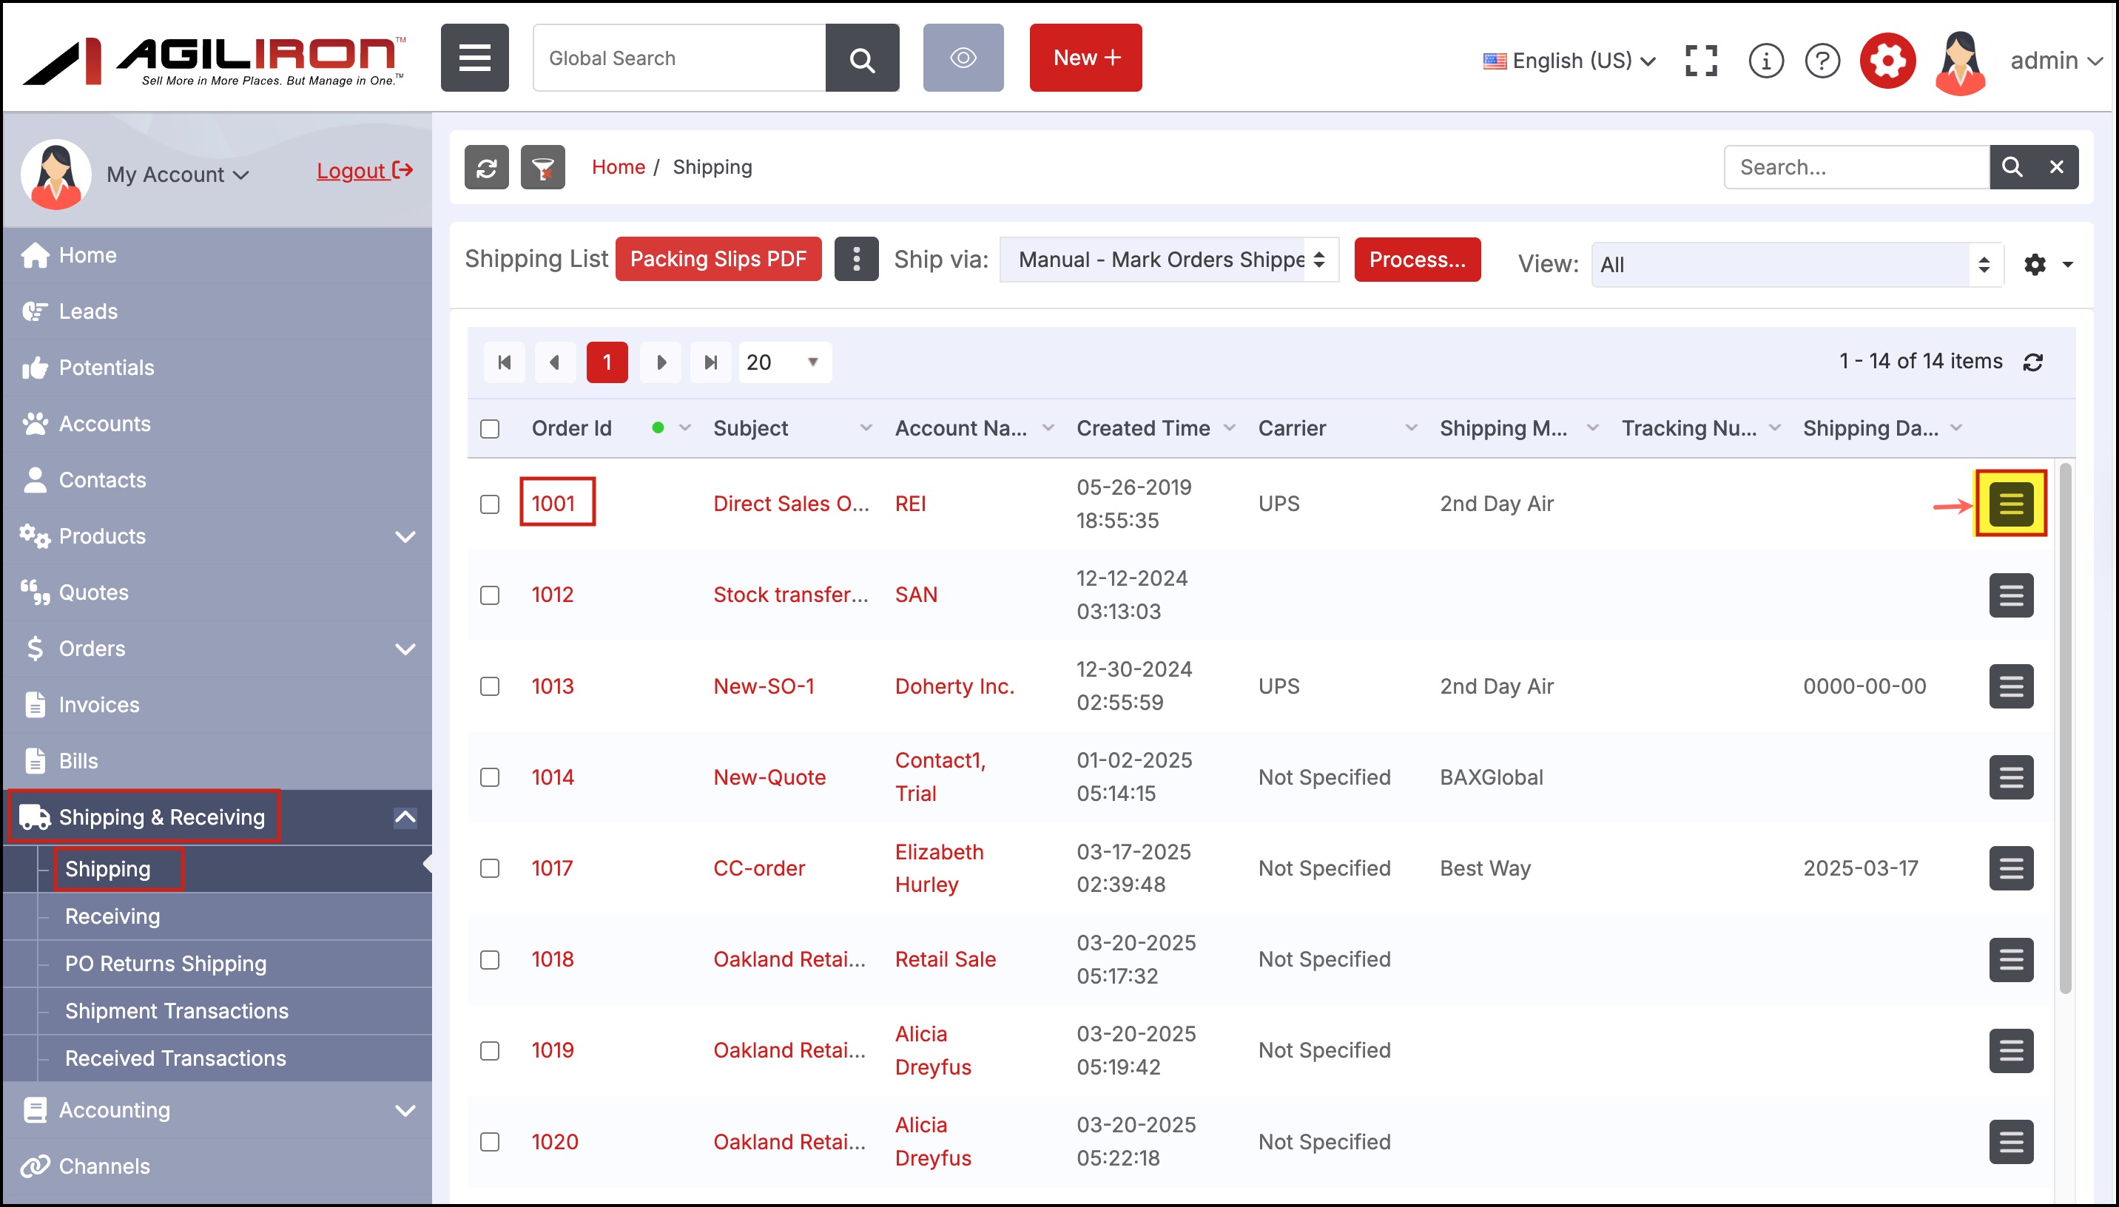Open Receiving in the sidebar submenu

(112, 916)
